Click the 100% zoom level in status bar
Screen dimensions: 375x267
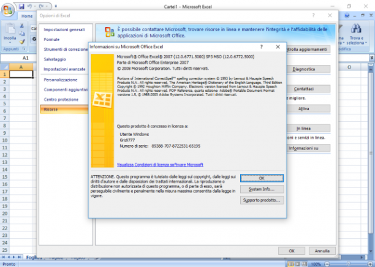[316, 264]
